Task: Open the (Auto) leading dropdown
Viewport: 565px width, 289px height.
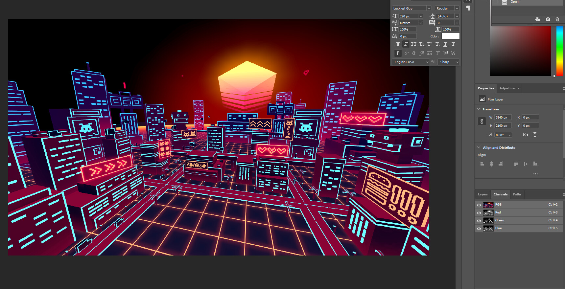Action: (x=457, y=16)
